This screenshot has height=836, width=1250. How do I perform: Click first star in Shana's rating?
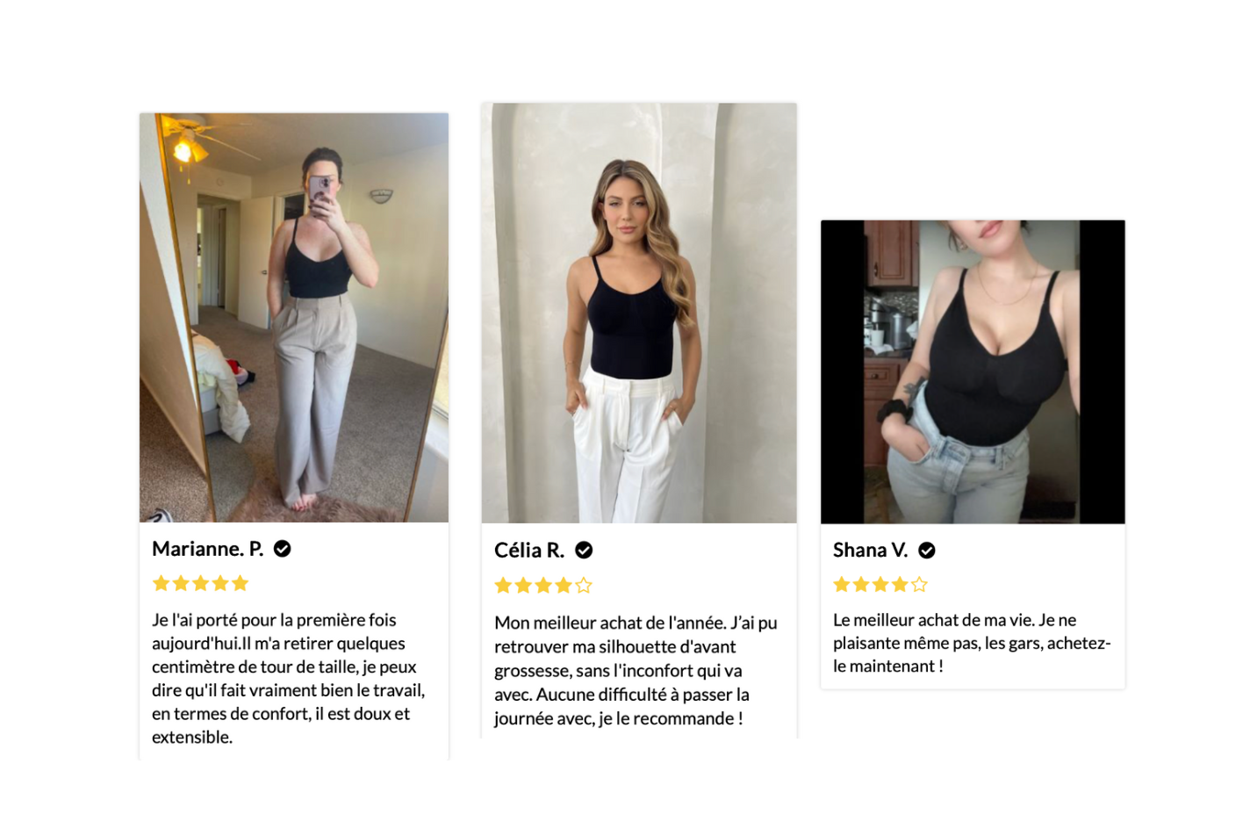[841, 585]
